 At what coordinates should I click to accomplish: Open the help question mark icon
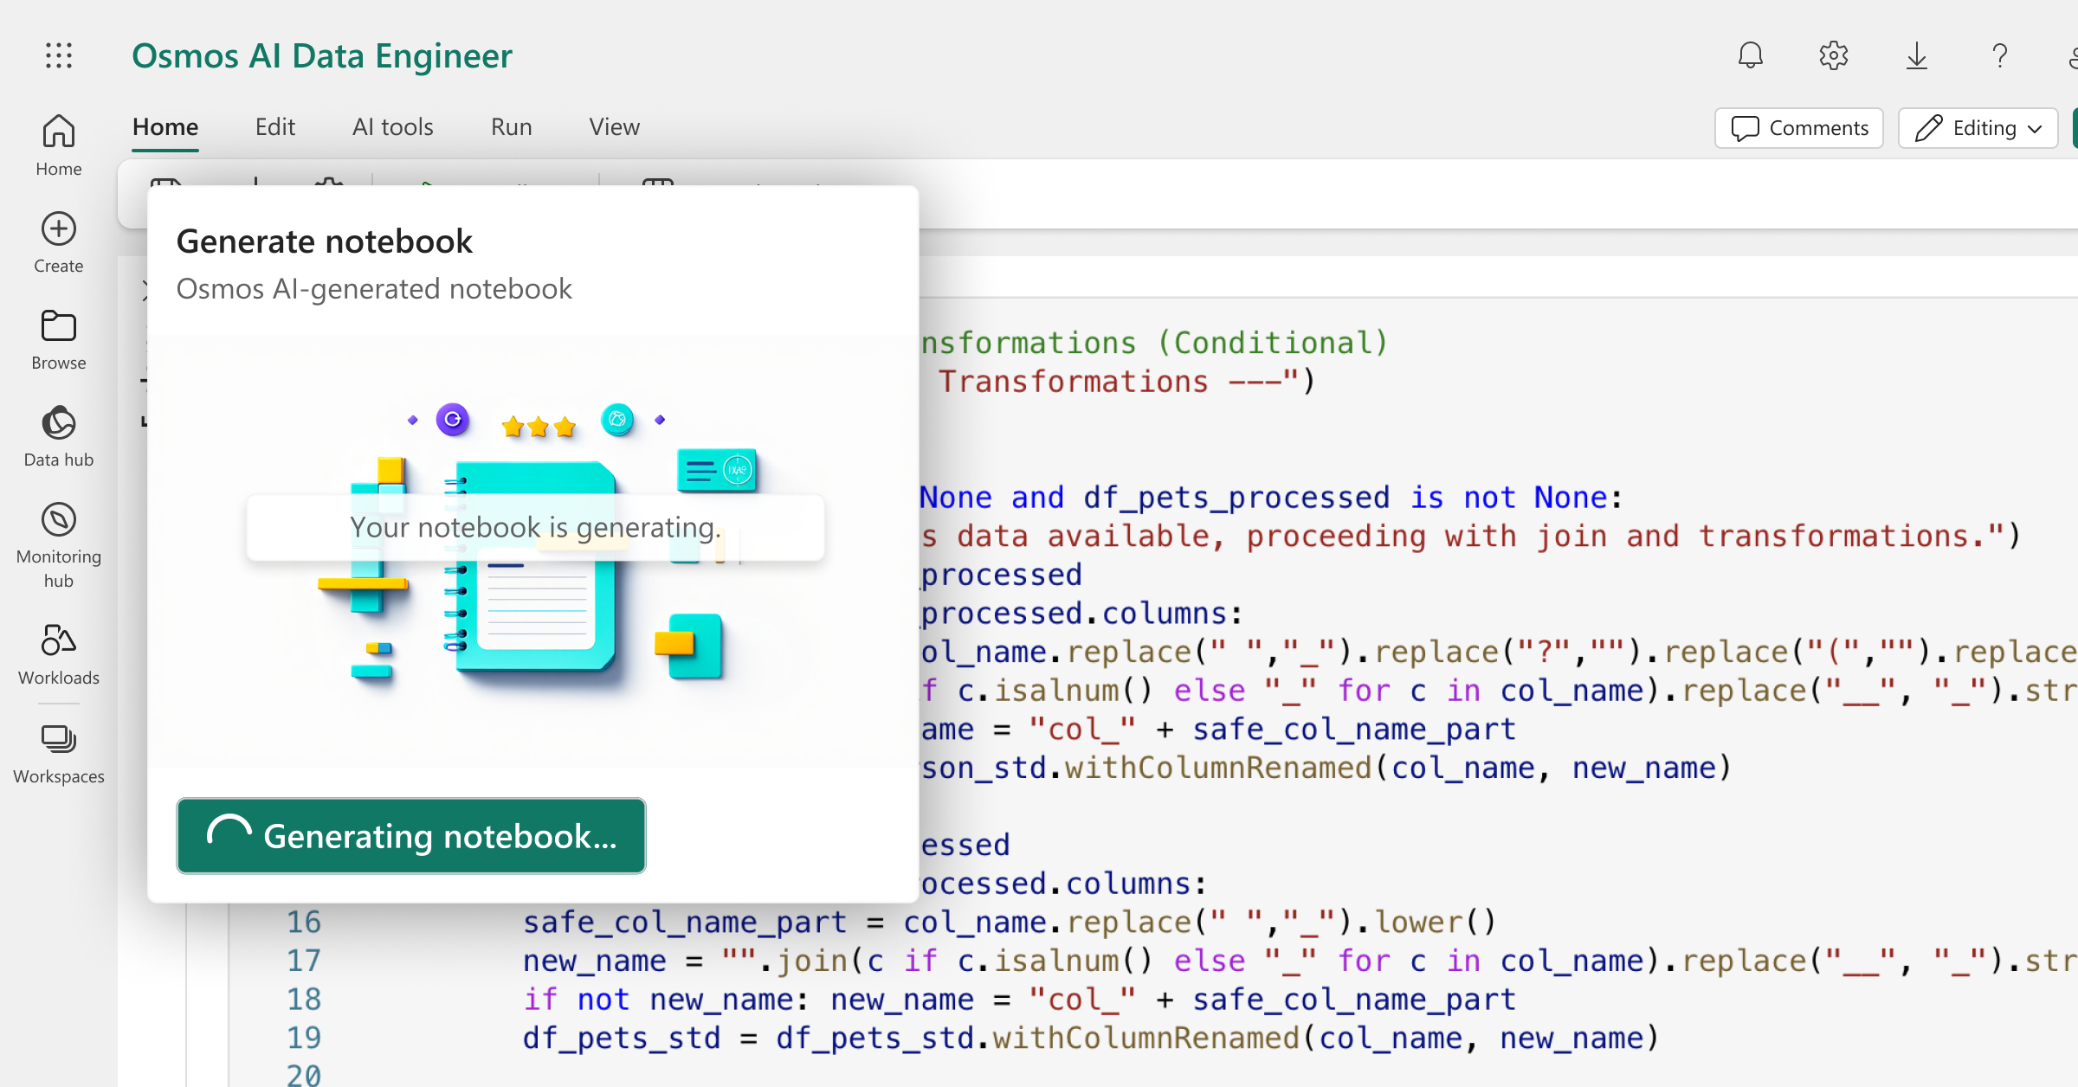pyautogui.click(x=2000, y=55)
